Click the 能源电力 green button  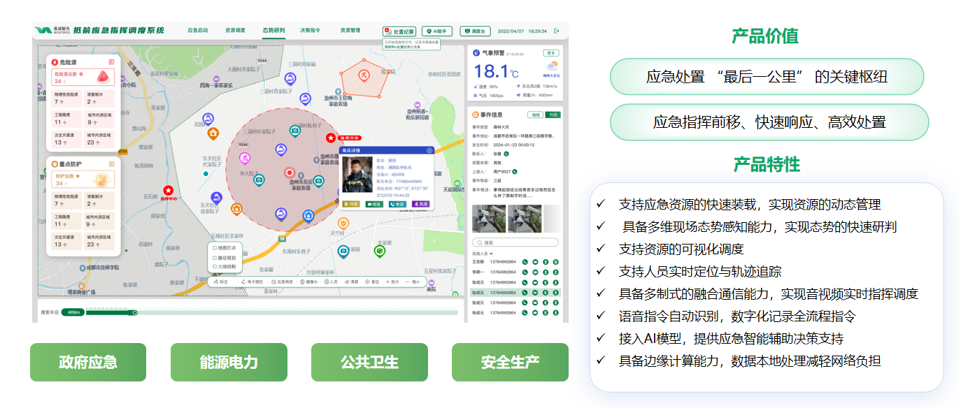(x=229, y=362)
